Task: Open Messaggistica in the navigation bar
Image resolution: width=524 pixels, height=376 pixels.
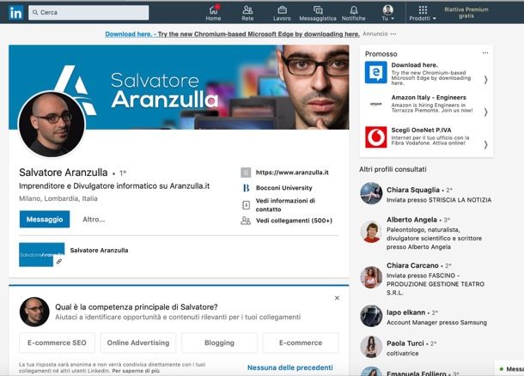Action: (x=318, y=13)
